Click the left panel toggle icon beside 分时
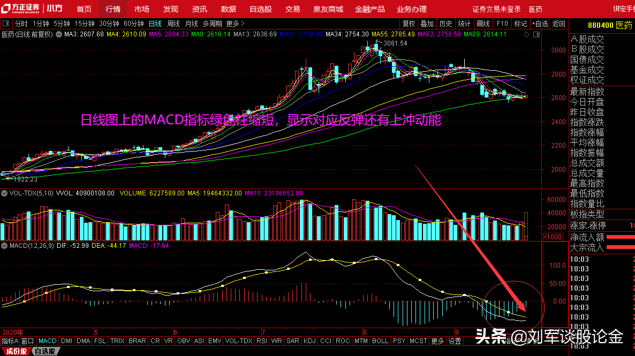This screenshot has height=356, width=635. click(x=6, y=24)
